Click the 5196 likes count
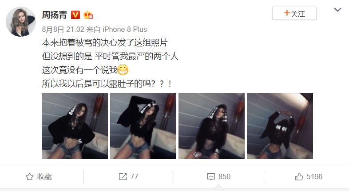349x191 pixels. (314, 176)
